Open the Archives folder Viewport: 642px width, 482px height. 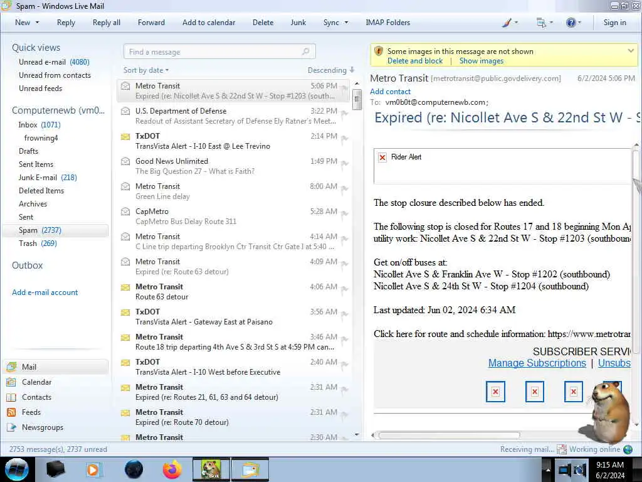pos(33,204)
